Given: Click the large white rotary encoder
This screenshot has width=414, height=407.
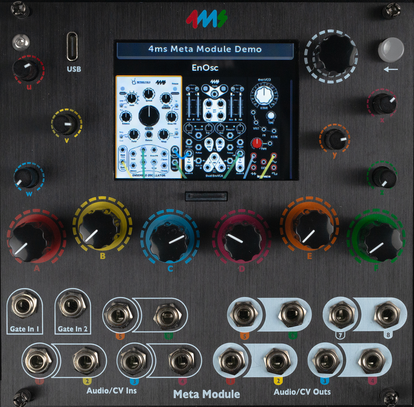Looking at the screenshot, I should point(332,56).
